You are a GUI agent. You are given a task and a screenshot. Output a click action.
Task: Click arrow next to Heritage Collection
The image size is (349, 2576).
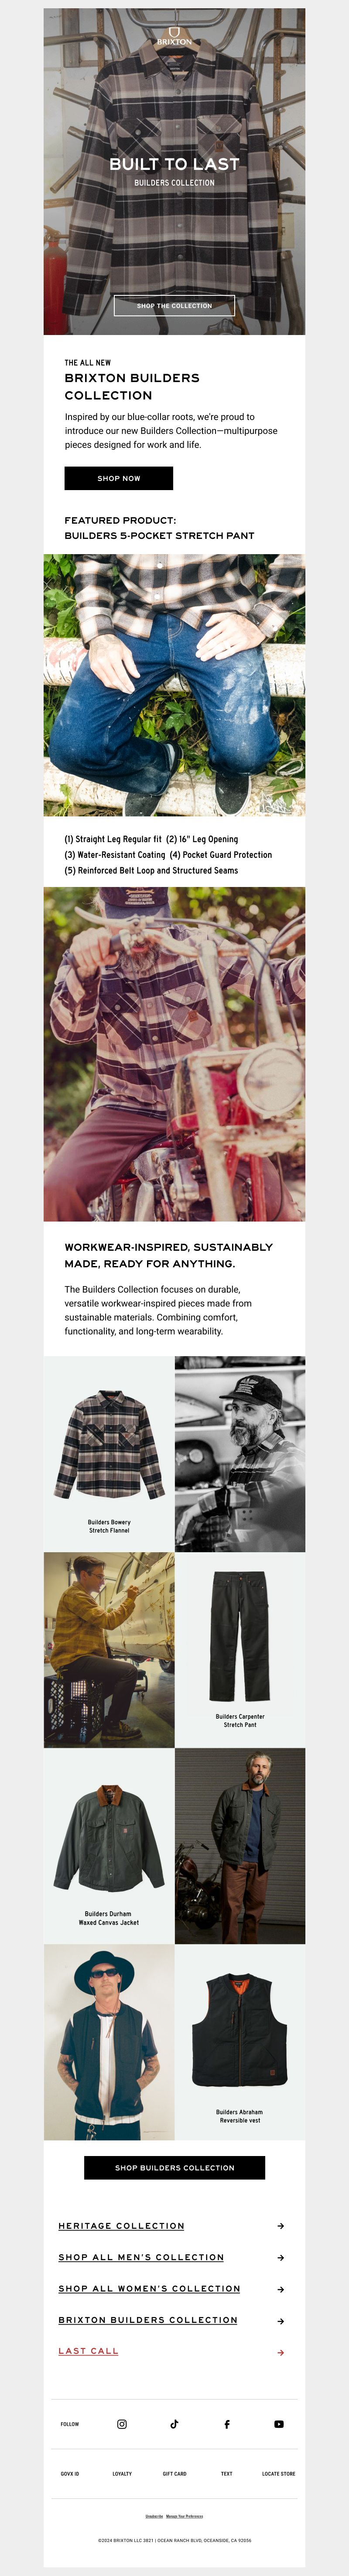(280, 2226)
